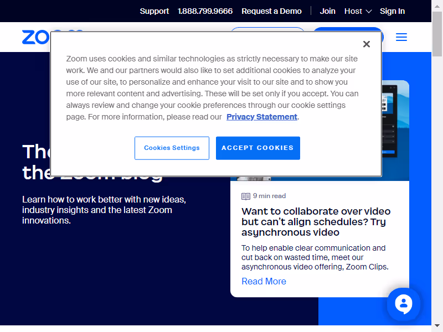Image resolution: width=443 pixels, height=332 pixels.
Task: Expand the Host dropdown
Action: (358, 11)
